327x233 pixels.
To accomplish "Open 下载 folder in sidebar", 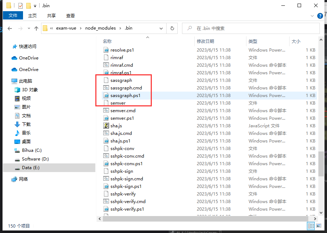I will pyautogui.click(x=26, y=124).
